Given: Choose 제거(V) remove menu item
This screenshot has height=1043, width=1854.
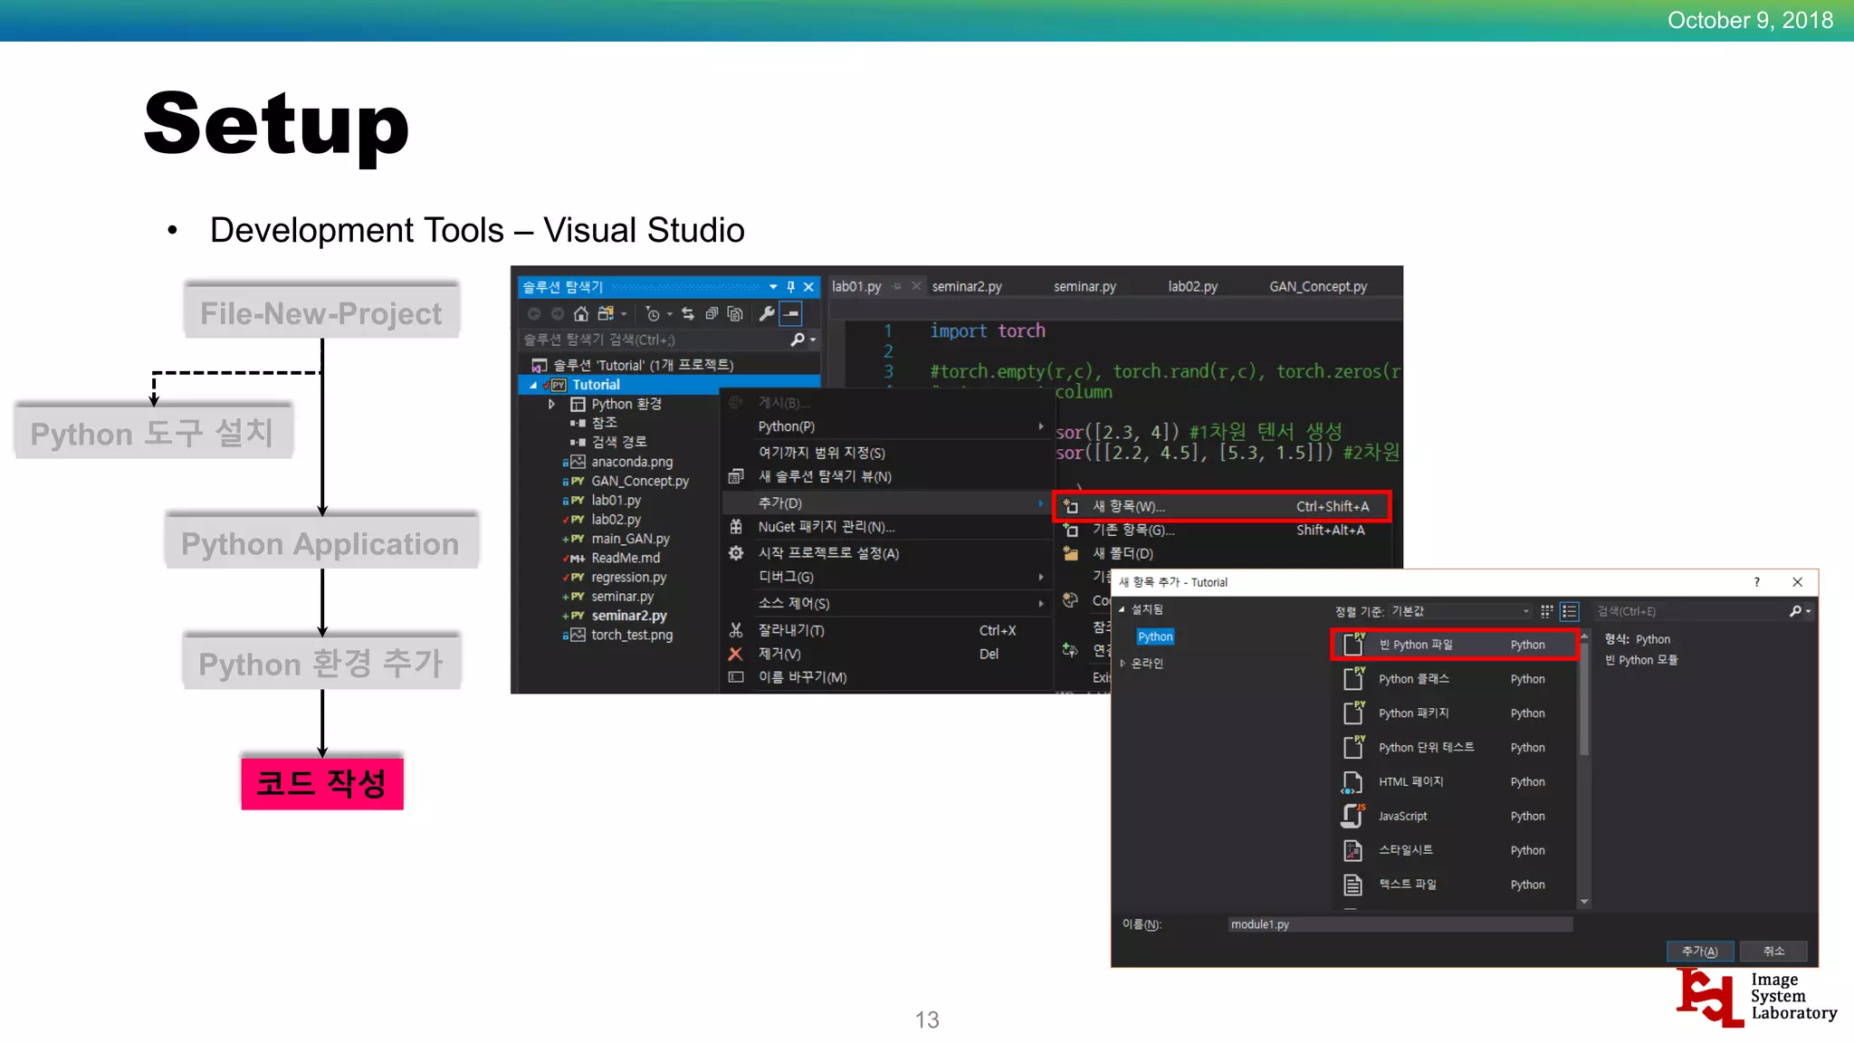Looking at the screenshot, I should (887, 654).
